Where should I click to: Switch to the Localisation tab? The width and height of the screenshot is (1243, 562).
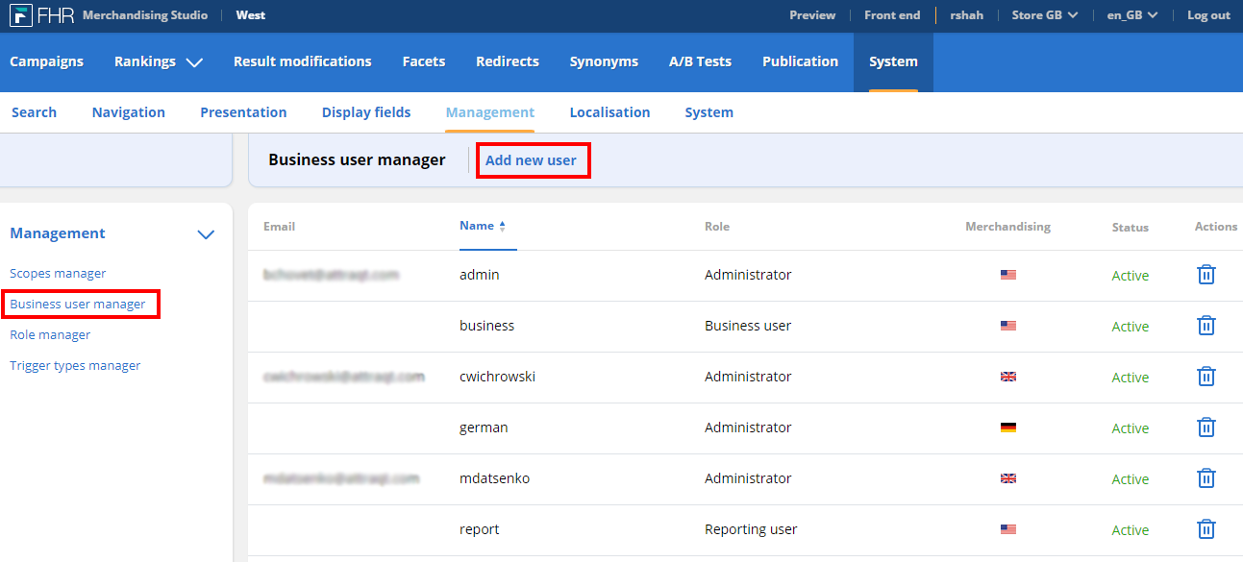click(609, 112)
